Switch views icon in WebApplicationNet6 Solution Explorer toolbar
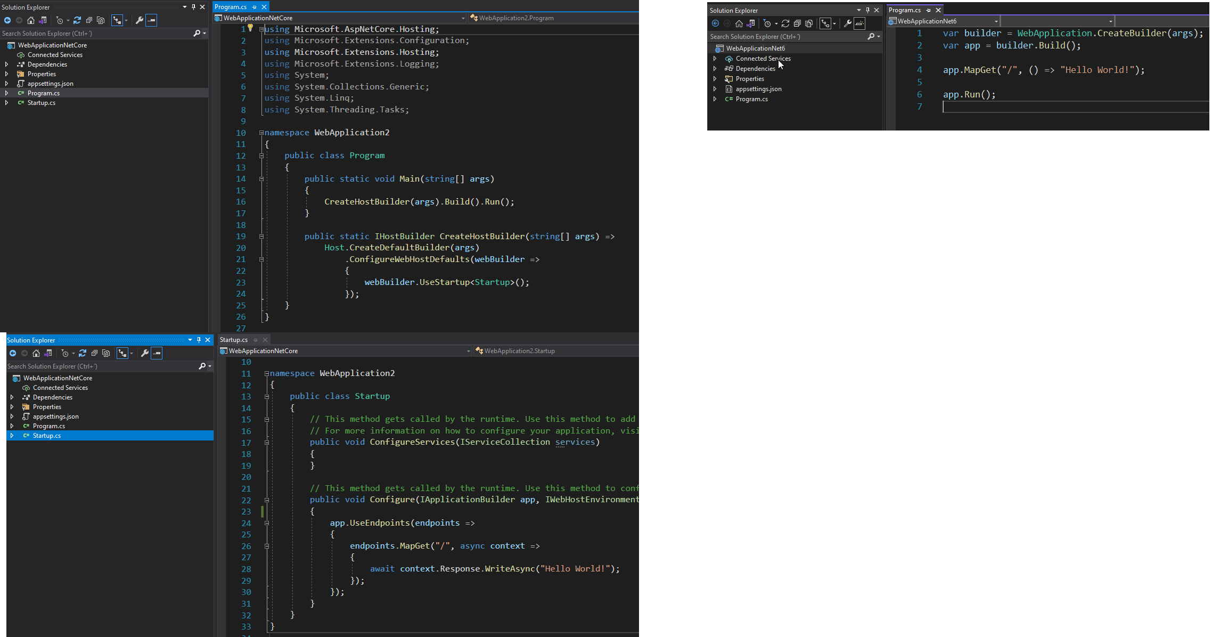Viewport: 1212px width, 637px height. (751, 23)
